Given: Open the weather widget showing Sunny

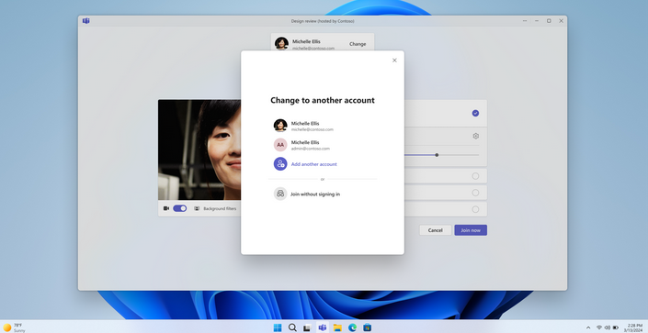Looking at the screenshot, I should [x=14, y=327].
